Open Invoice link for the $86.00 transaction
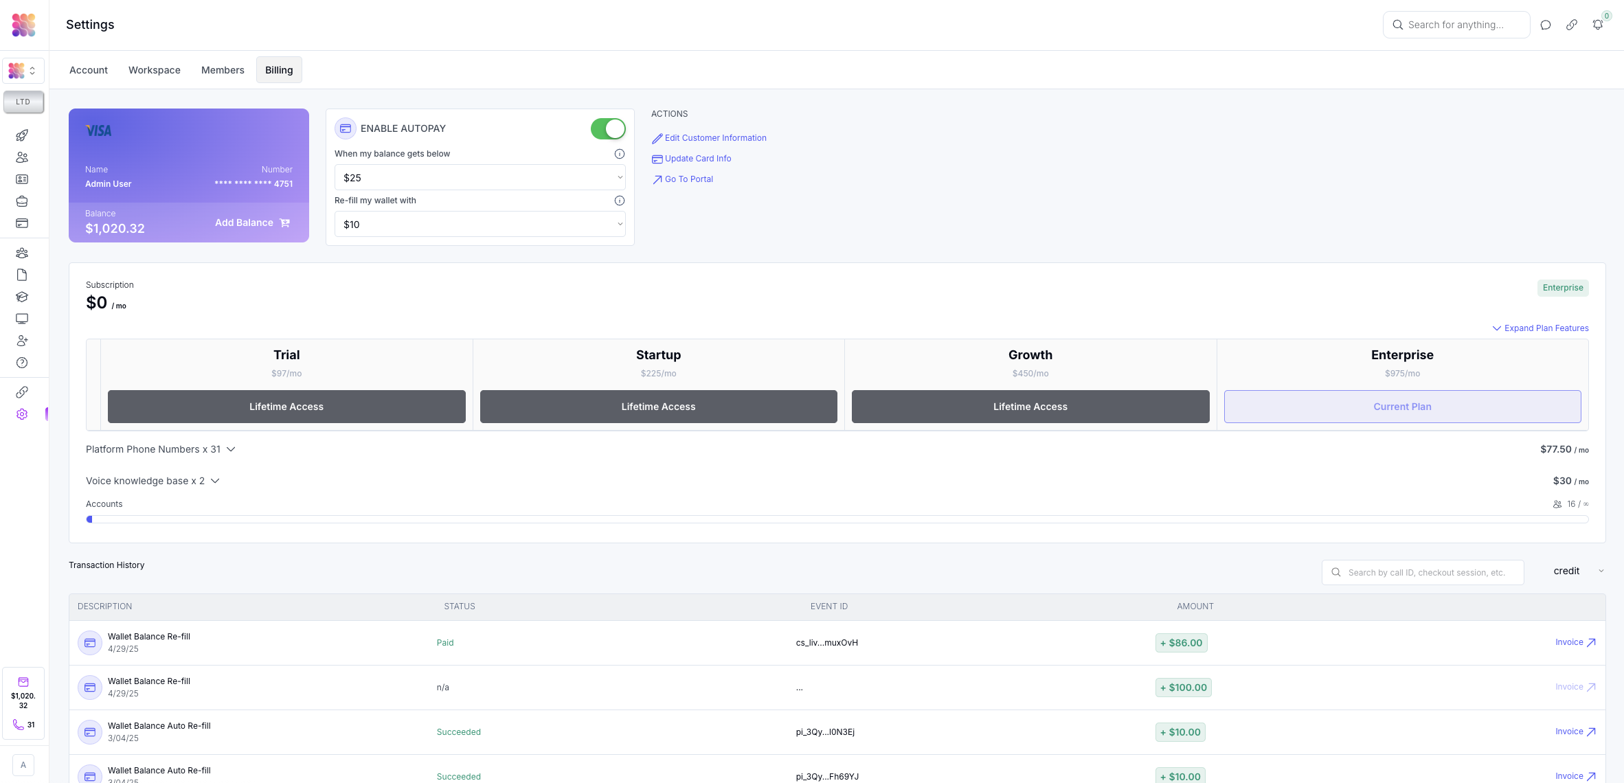 coord(1575,642)
